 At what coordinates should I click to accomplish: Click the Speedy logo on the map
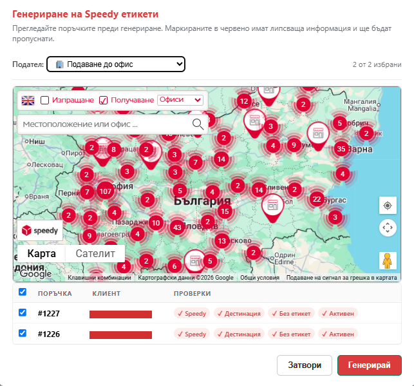[x=40, y=231]
